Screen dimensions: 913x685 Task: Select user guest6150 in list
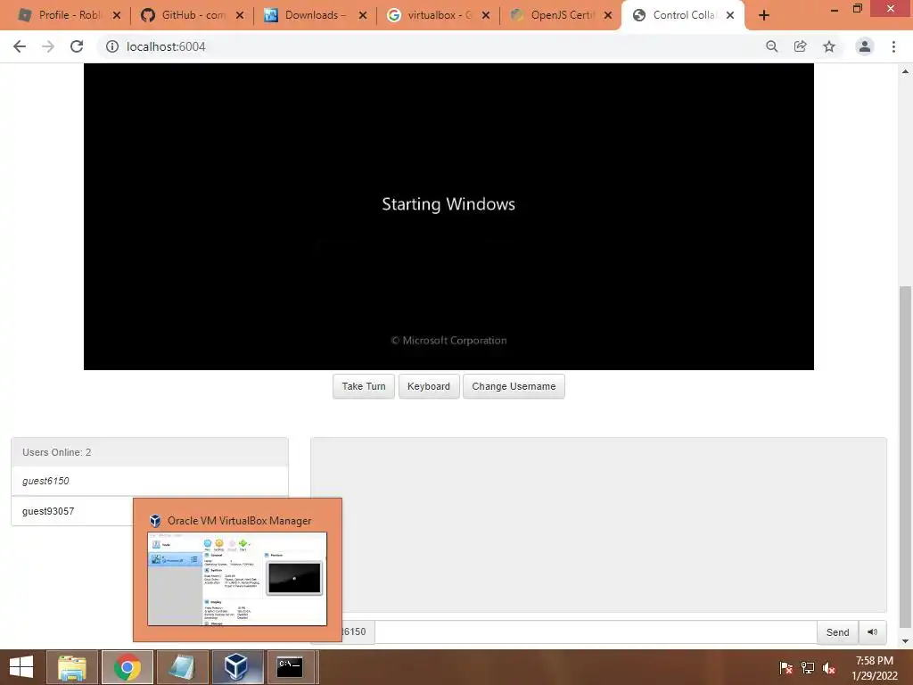[150, 481]
